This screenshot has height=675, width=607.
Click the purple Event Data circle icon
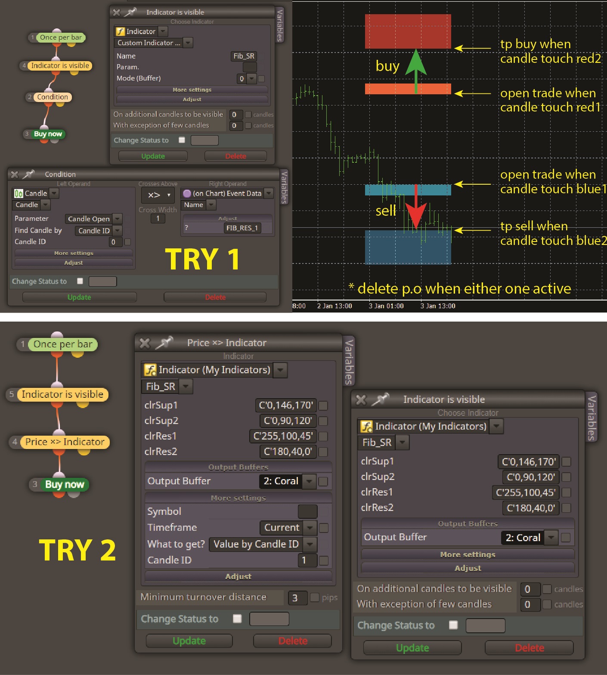coord(187,193)
